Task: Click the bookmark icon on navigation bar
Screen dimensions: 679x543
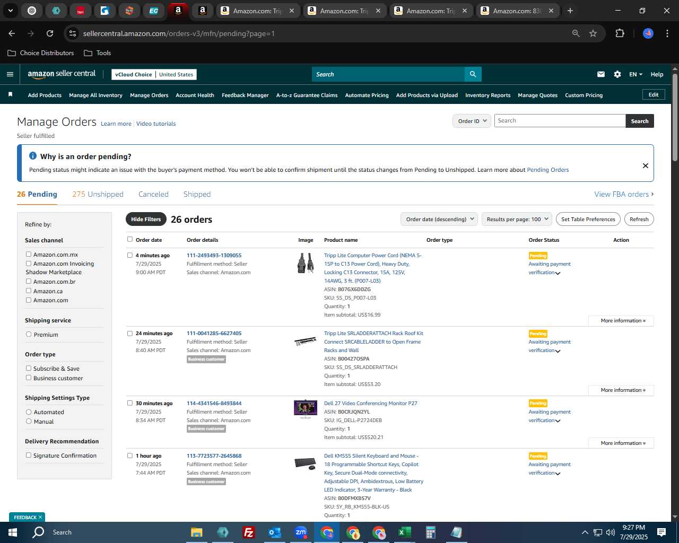Action: (10, 94)
